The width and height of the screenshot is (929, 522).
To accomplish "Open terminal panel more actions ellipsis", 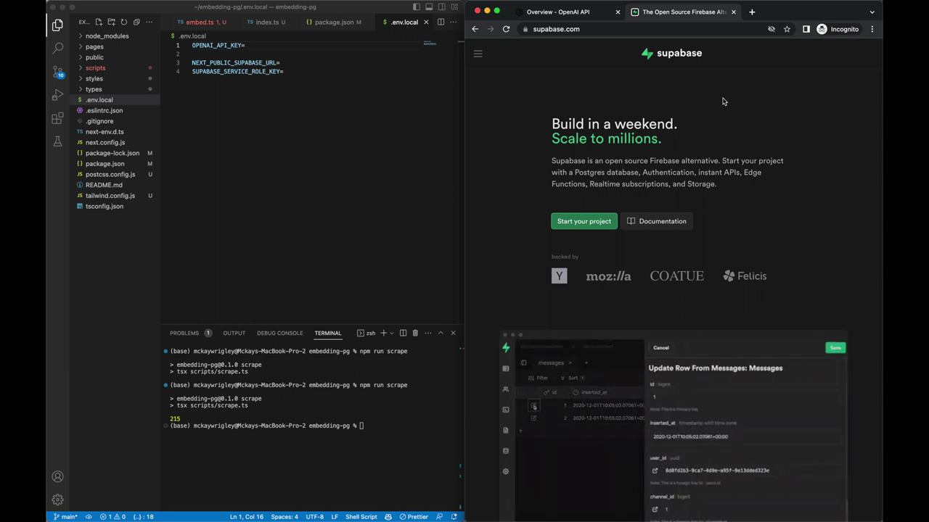I will (427, 333).
